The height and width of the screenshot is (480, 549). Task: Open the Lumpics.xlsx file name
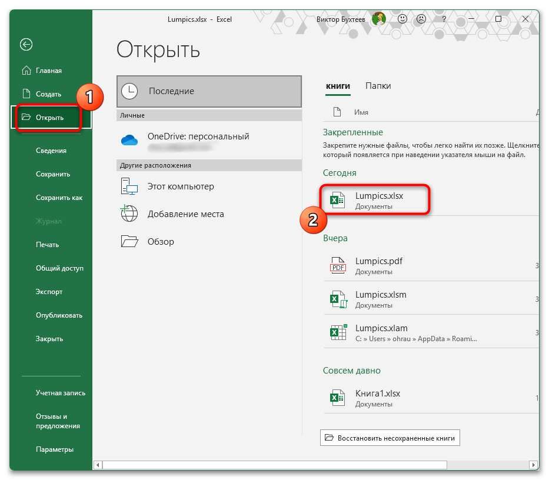tap(379, 196)
